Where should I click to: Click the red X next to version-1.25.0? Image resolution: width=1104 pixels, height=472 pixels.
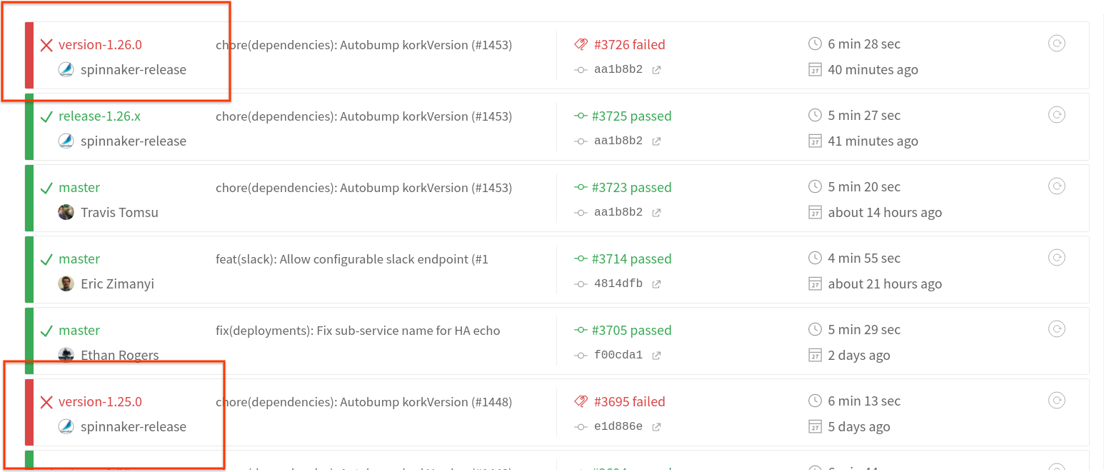click(x=46, y=401)
